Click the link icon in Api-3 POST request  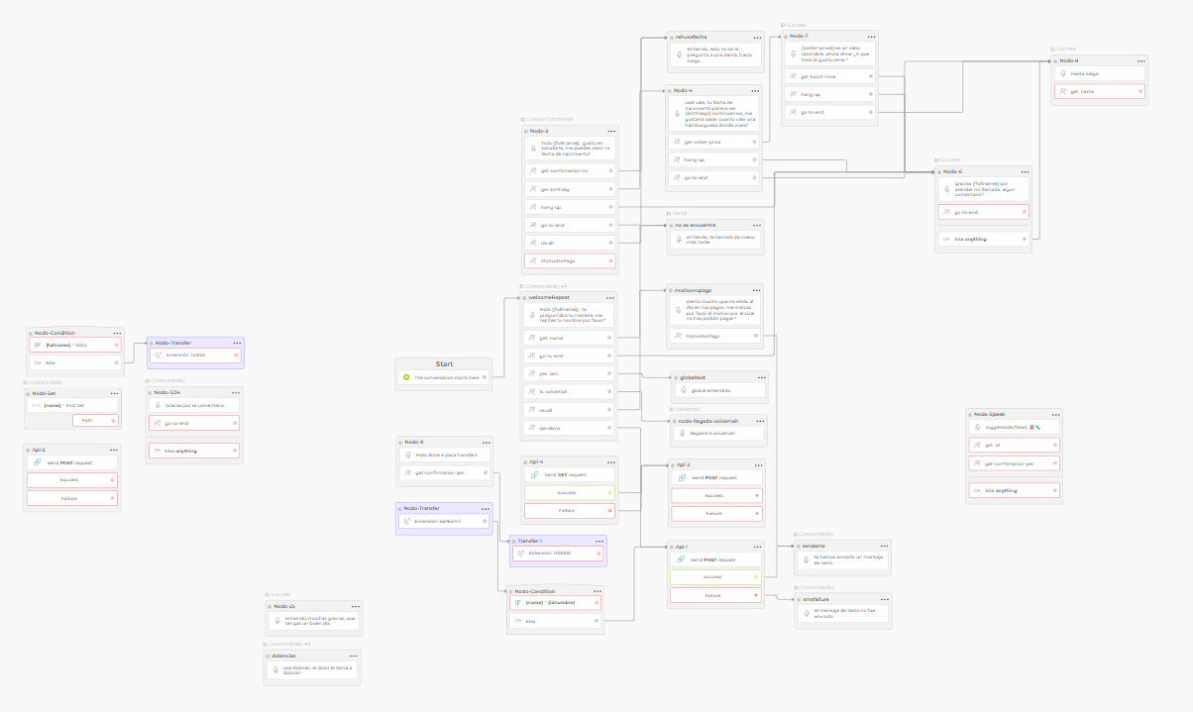38,462
